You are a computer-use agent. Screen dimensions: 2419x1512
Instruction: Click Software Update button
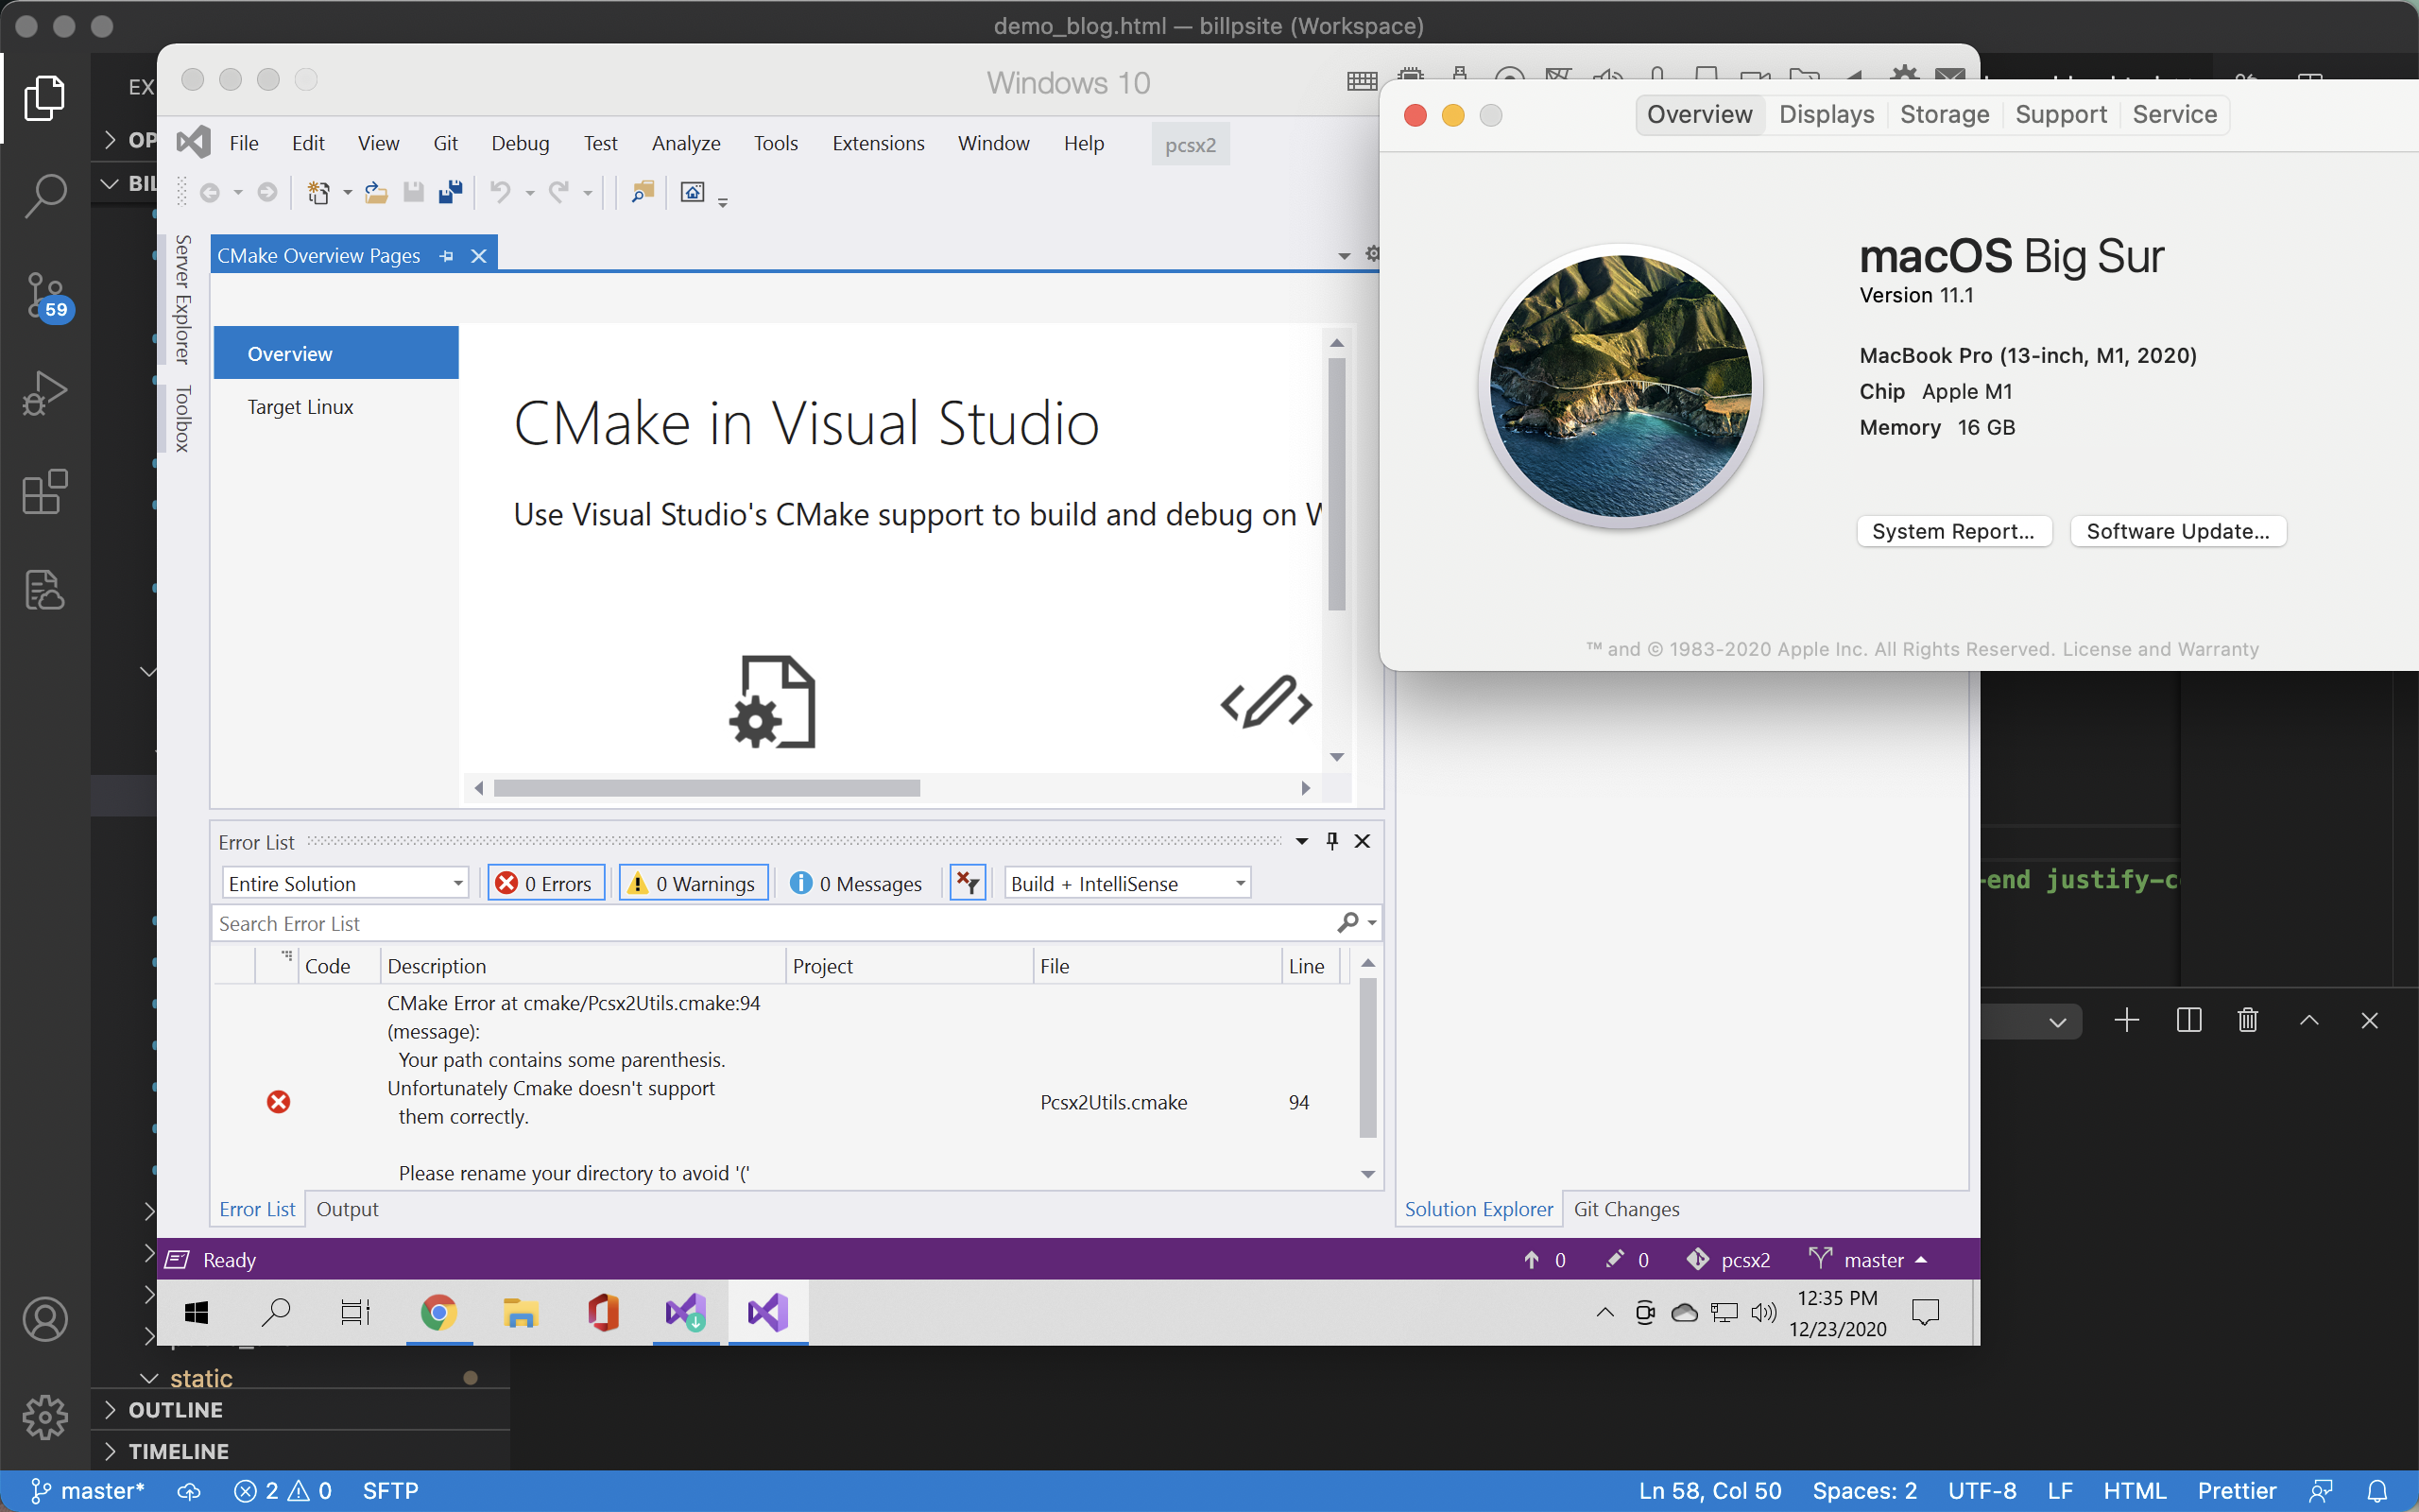pyautogui.click(x=2178, y=531)
